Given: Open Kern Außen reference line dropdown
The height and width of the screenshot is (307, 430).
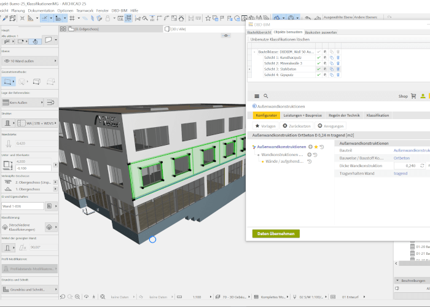Looking at the screenshot, I should point(23,103).
